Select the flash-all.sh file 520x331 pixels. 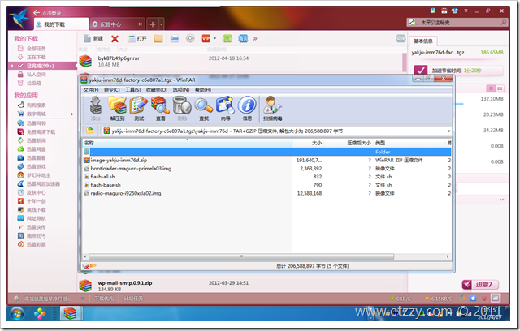pos(266,177)
